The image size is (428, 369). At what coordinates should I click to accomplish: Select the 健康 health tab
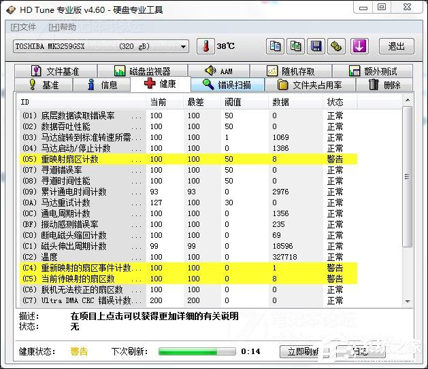[x=160, y=84]
